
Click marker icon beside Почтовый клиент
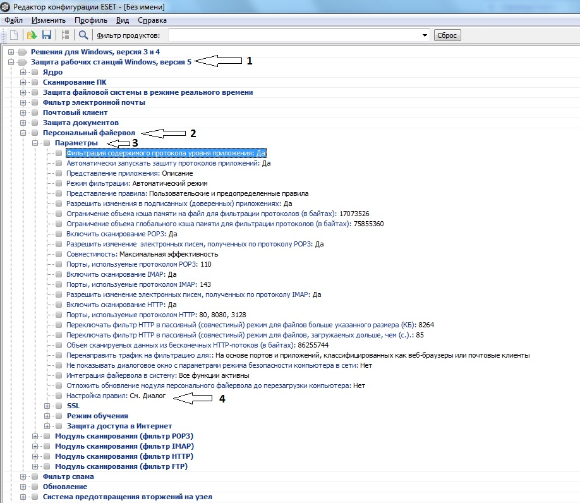(x=35, y=112)
